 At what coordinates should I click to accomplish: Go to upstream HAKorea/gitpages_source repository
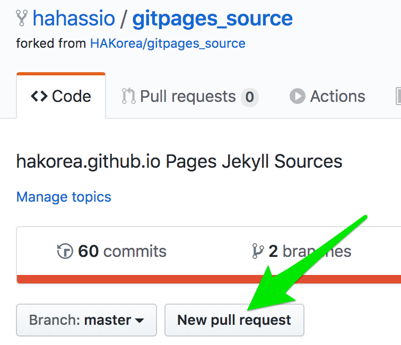168,43
